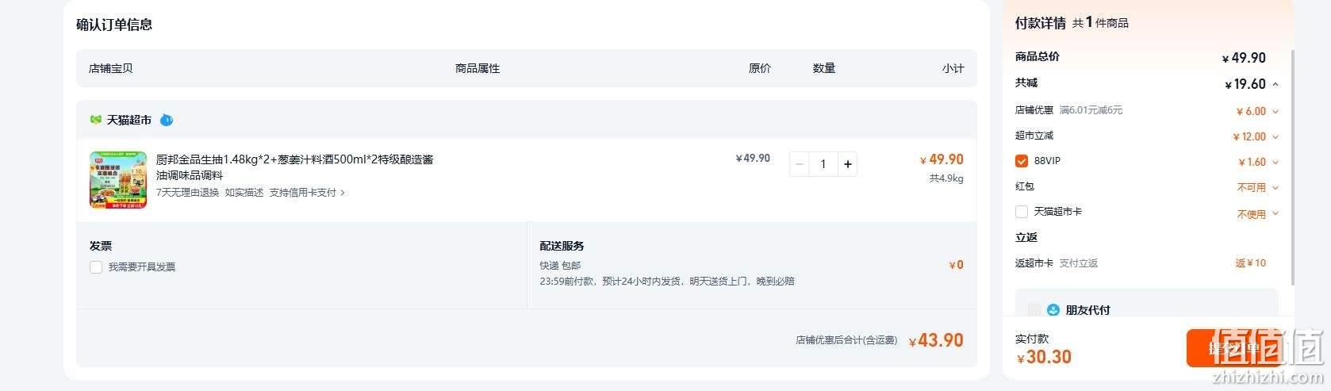This screenshot has height=391, width=1331.
Task: Click the 支持信用卡支付 link
Action: coord(303,193)
